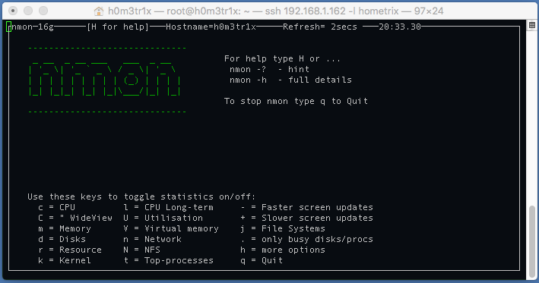Click the green zoom window button
Viewport: 539px width, 283px height.
[x=43, y=11]
